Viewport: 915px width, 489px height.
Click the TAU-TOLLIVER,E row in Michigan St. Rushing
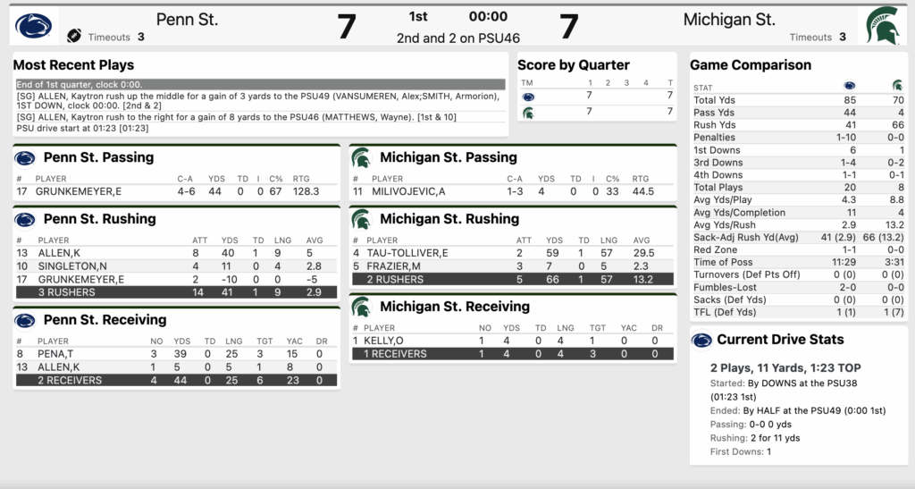(513, 253)
